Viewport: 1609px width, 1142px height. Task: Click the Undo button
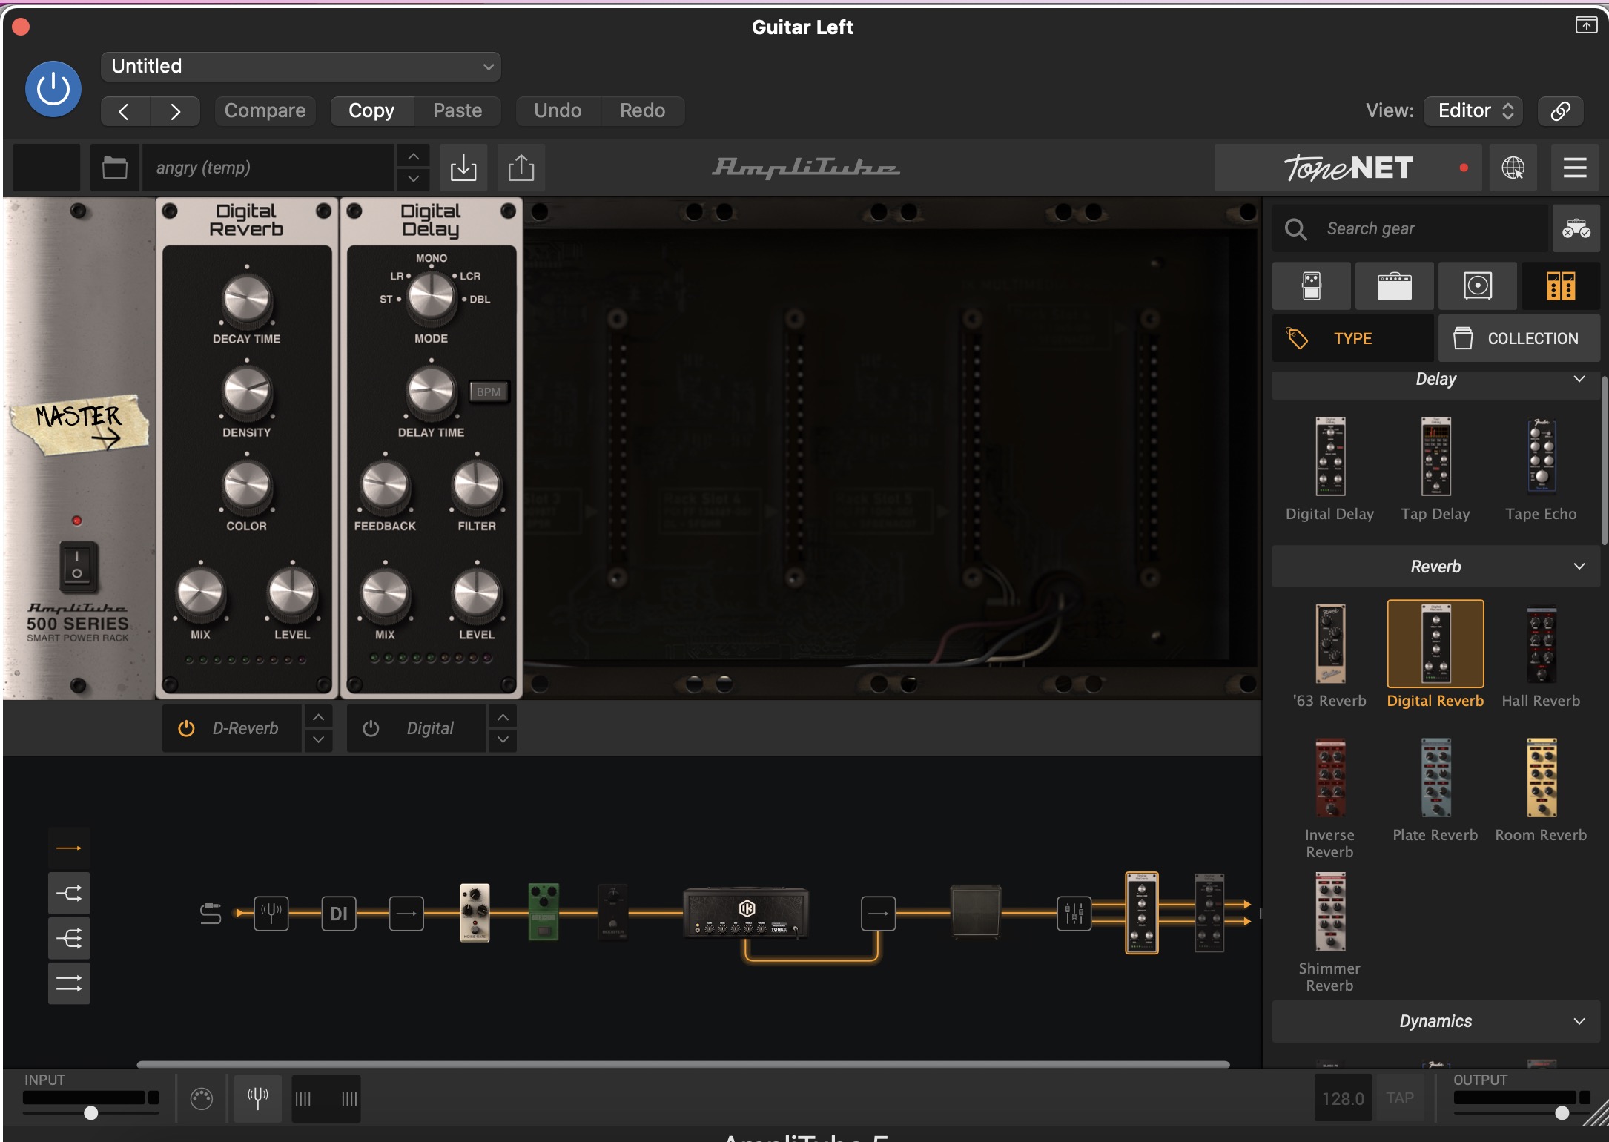click(558, 110)
